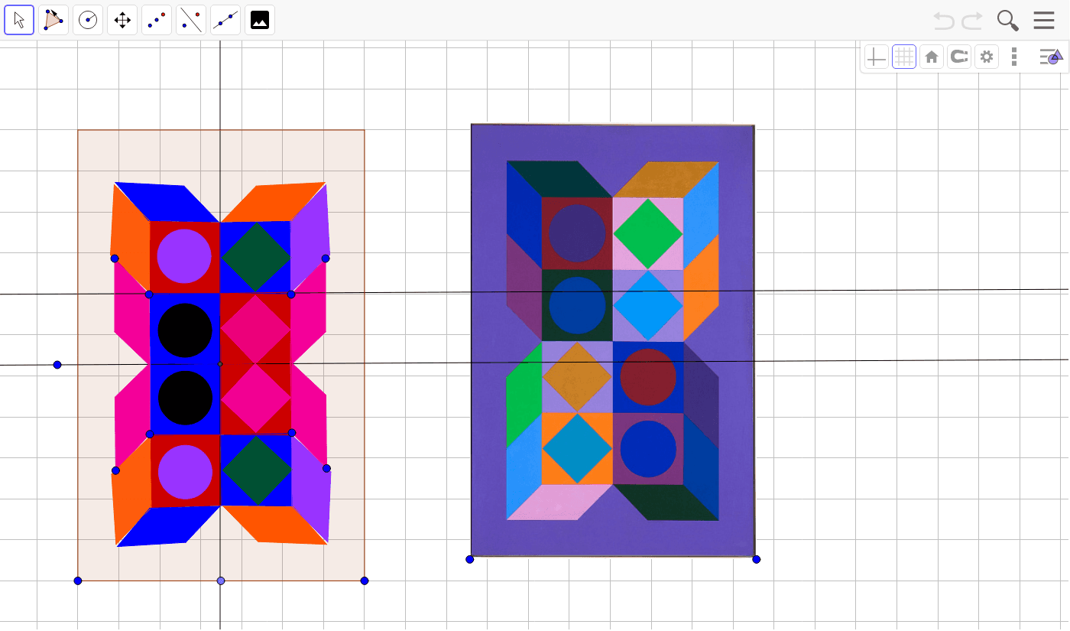
Task: Click the upper pink diamond
Action: pos(255,329)
